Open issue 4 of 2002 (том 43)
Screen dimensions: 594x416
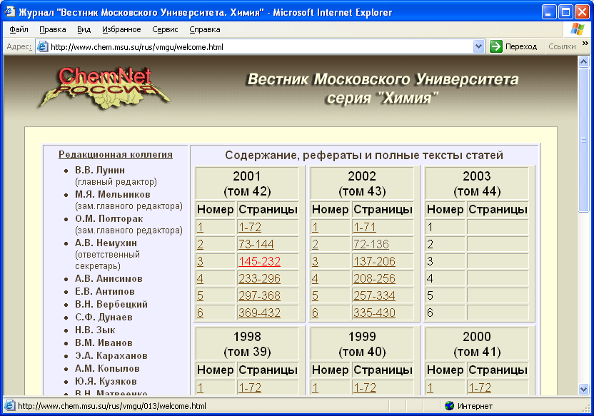tap(315, 278)
